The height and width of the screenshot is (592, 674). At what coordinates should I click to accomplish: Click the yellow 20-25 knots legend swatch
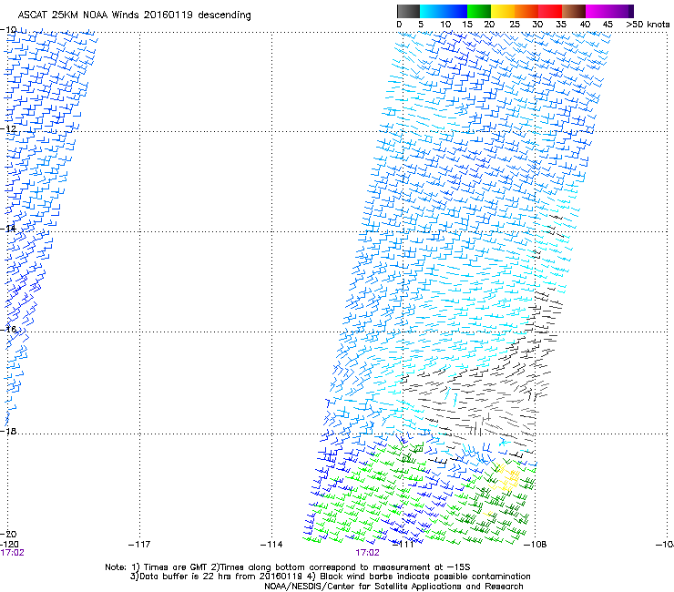pos(503,11)
